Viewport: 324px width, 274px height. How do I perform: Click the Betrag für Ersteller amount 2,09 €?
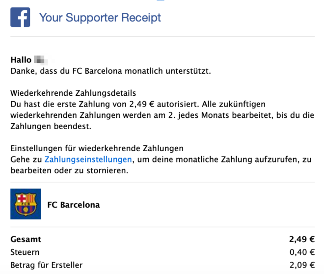pos(302,265)
